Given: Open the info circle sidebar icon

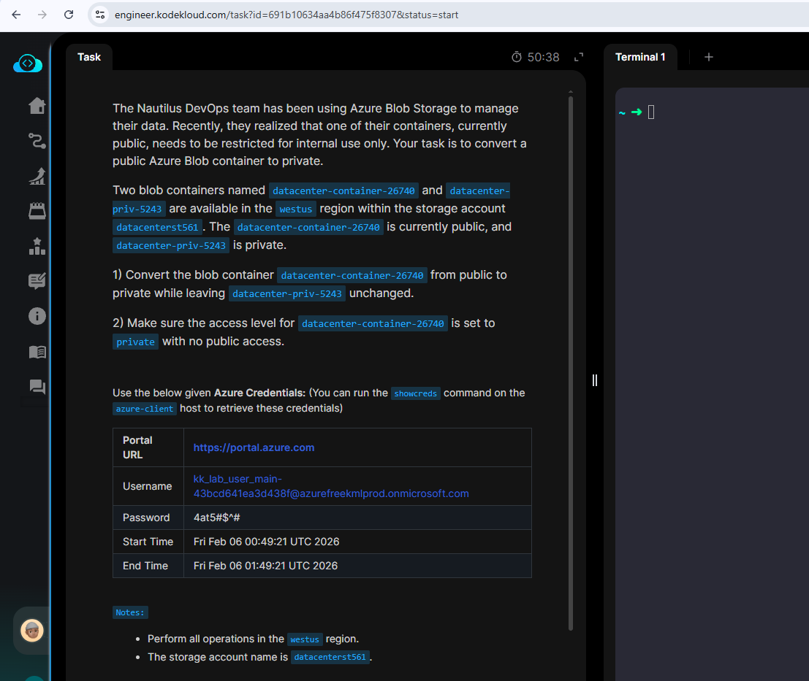Looking at the screenshot, I should [x=37, y=316].
